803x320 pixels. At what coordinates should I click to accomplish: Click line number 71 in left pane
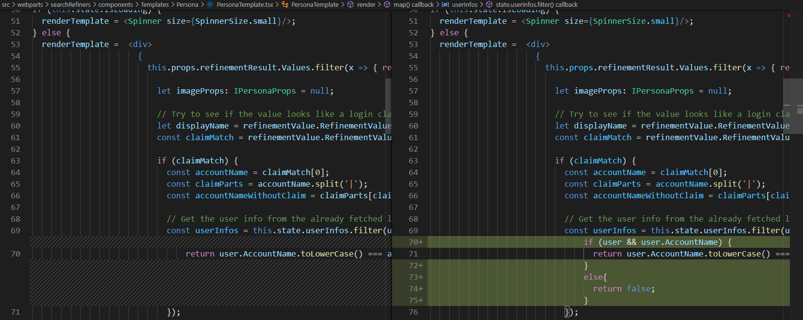16,312
